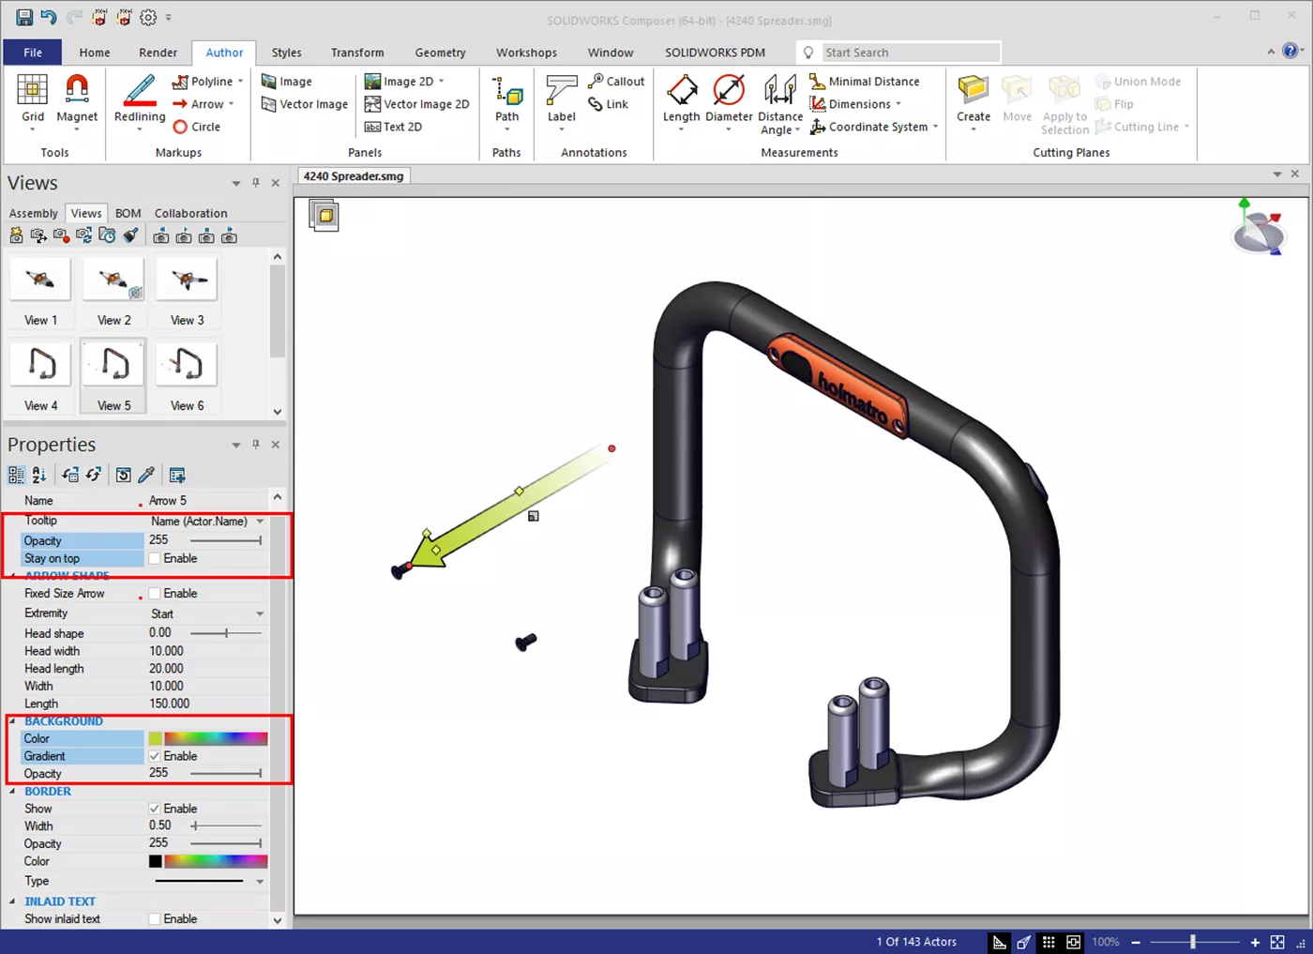The height and width of the screenshot is (954, 1313).
Task: Expand the Polyline dropdown arrow
Action: pyautogui.click(x=240, y=82)
